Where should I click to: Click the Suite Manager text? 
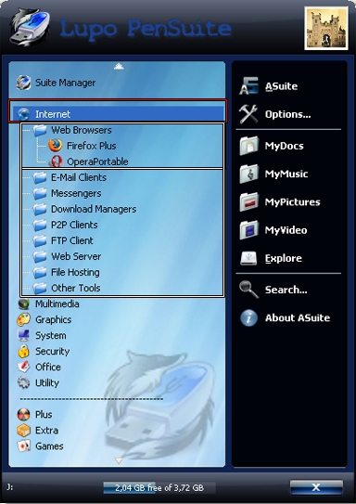click(x=65, y=83)
